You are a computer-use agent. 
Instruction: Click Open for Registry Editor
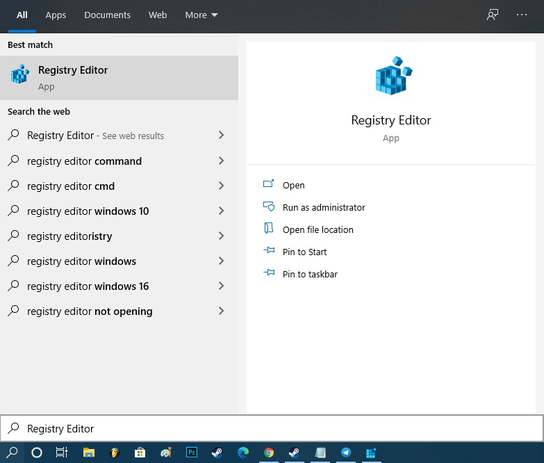(293, 185)
